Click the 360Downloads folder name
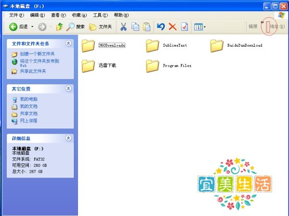Screen dimensions: 289x216 tap(112, 45)
